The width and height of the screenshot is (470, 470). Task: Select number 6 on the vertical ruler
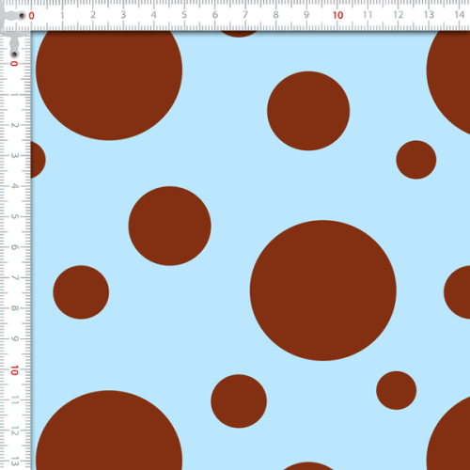click(14, 247)
